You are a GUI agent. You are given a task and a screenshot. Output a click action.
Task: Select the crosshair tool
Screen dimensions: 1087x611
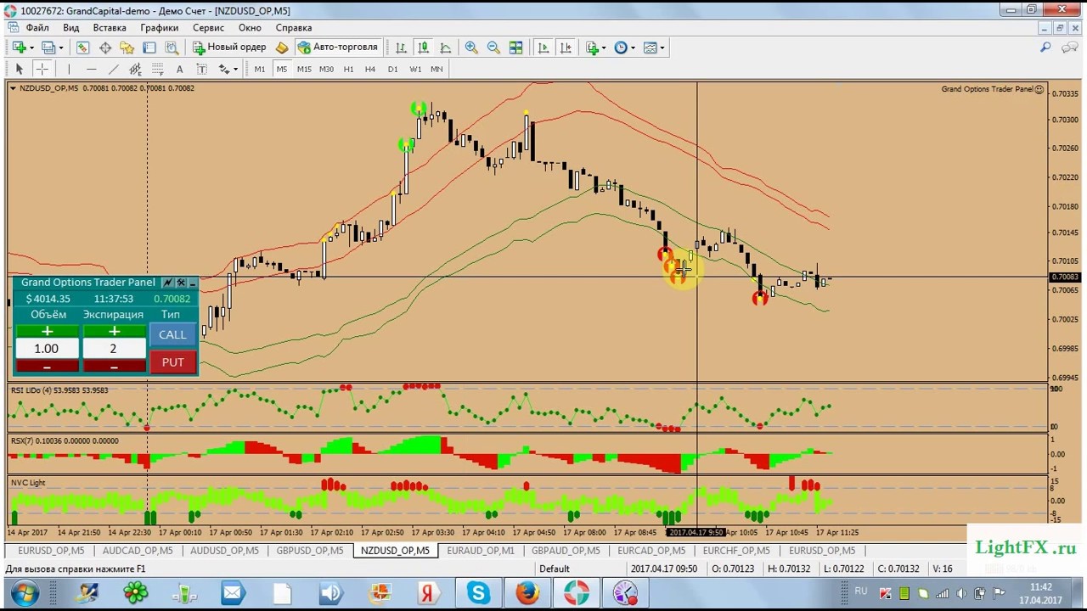pos(42,69)
